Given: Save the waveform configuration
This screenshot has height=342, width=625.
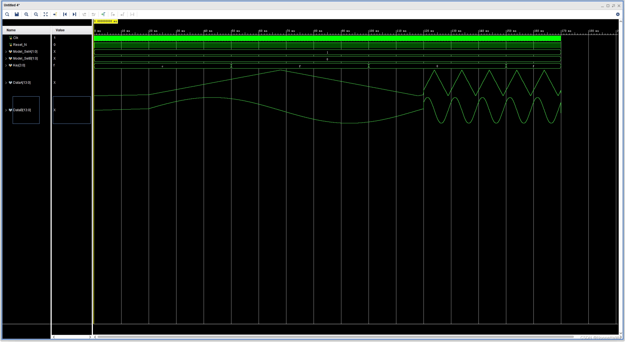Looking at the screenshot, I should (x=17, y=14).
